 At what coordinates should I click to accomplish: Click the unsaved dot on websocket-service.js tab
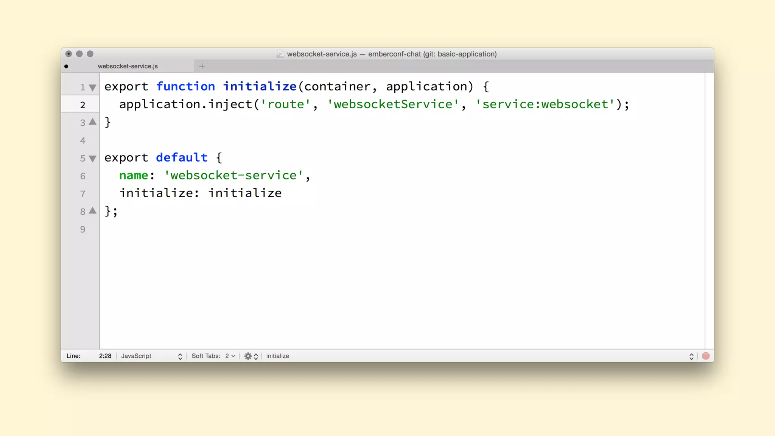tap(66, 67)
